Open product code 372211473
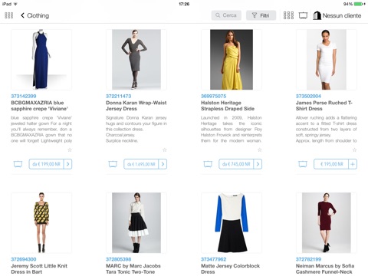Viewport: 368px width, 276px height. [119, 97]
